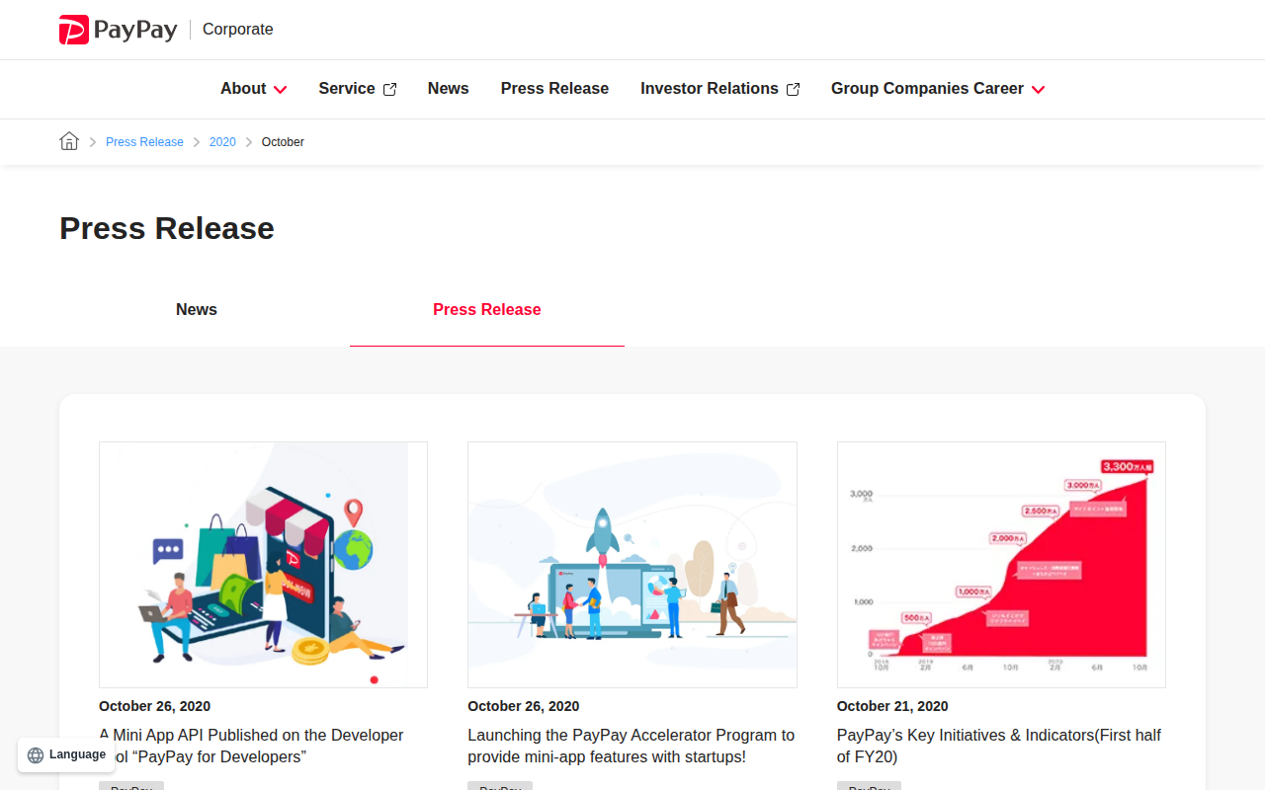Open Mini App API article thumbnail
Image resolution: width=1265 pixels, height=790 pixels.
point(263,565)
